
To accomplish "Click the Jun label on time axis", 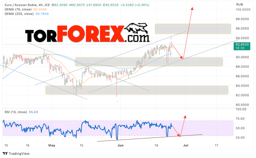I will click(x=120, y=145).
